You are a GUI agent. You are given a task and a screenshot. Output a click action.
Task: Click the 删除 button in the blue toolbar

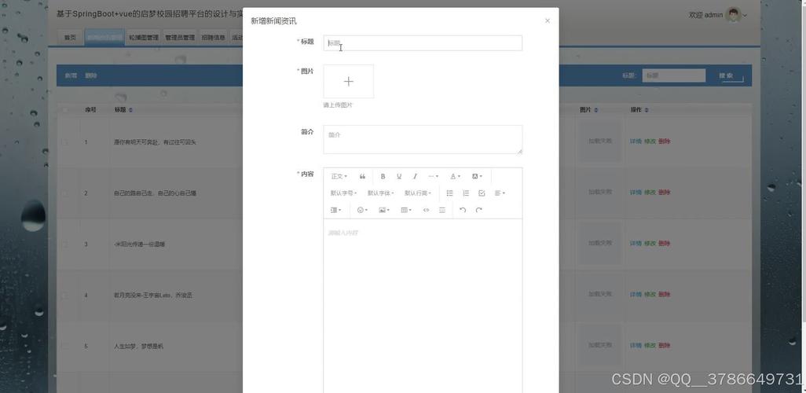point(91,75)
